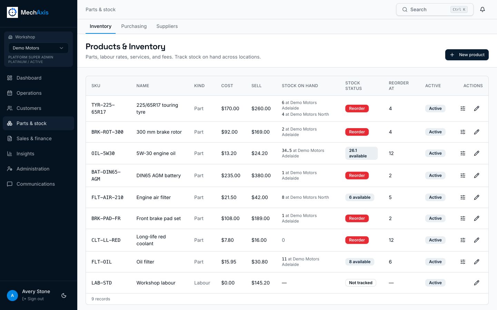Click Sign out link
The image size is (497, 310).
(33, 299)
